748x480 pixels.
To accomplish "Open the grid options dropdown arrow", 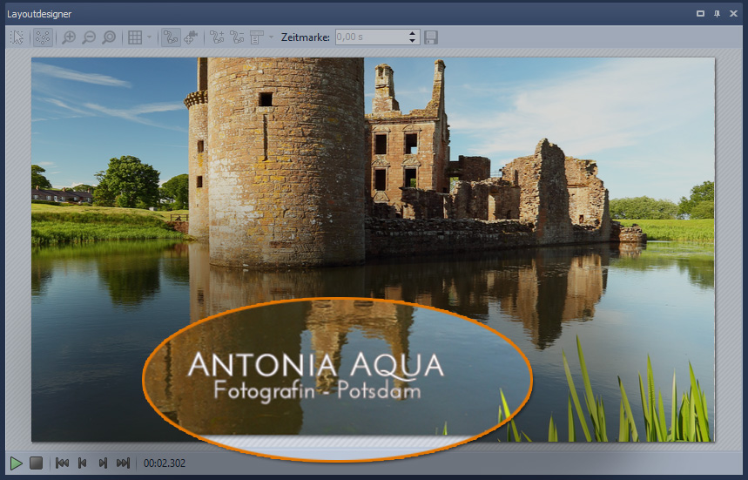I will 149,37.
